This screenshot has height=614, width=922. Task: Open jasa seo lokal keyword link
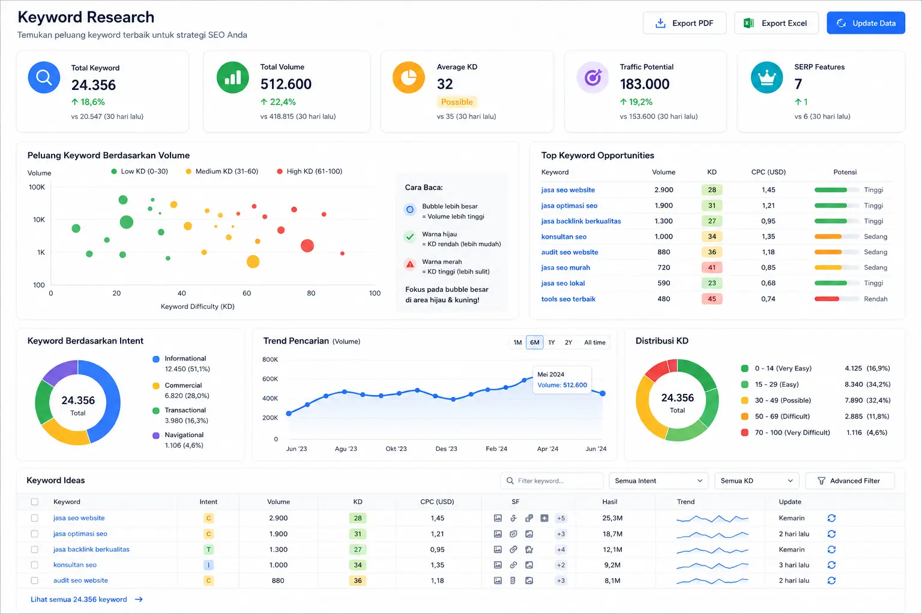[x=563, y=284]
